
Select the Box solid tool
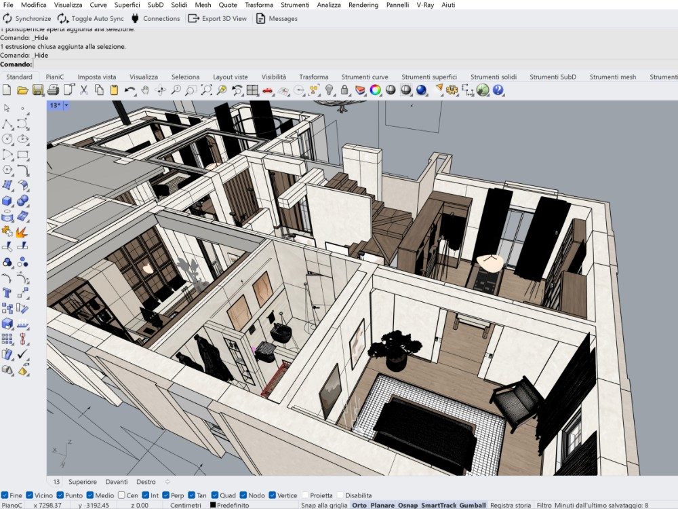click(x=7, y=200)
